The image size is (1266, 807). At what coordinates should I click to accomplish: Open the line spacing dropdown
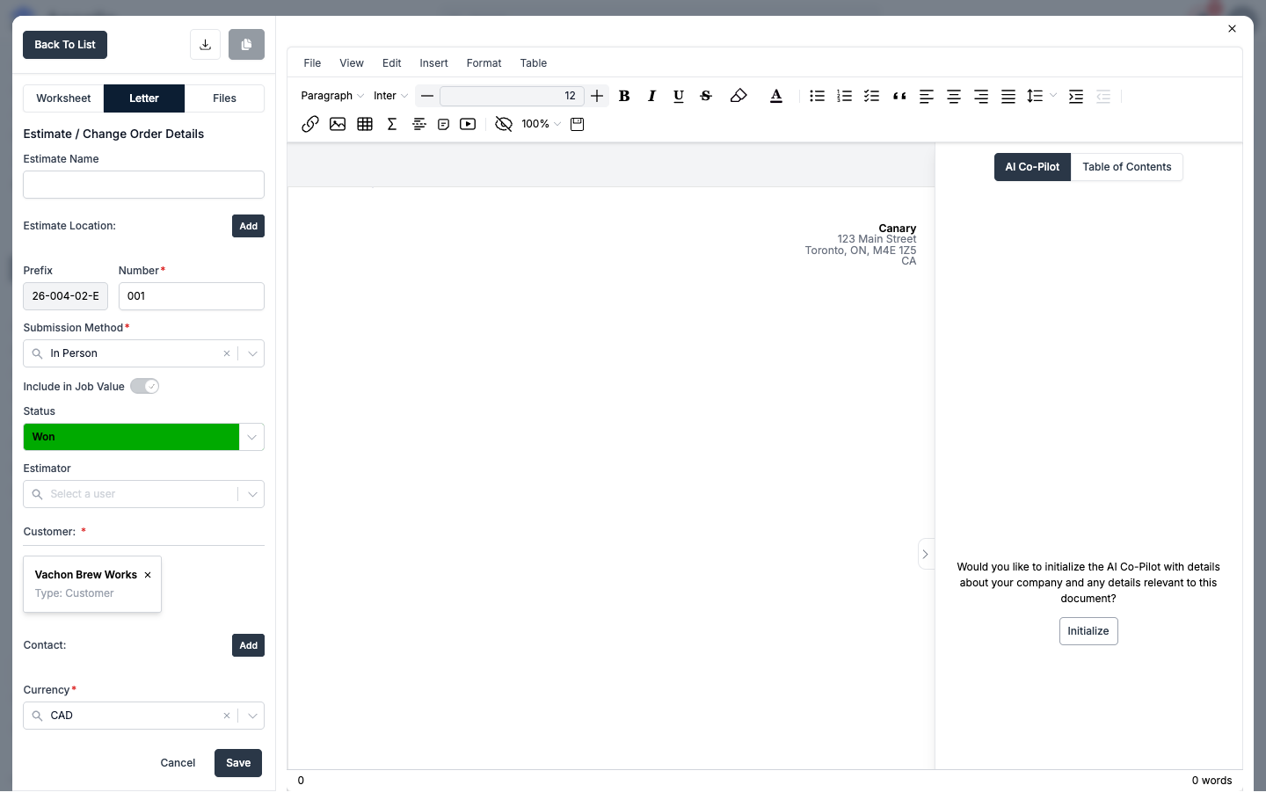pyautogui.click(x=1042, y=96)
